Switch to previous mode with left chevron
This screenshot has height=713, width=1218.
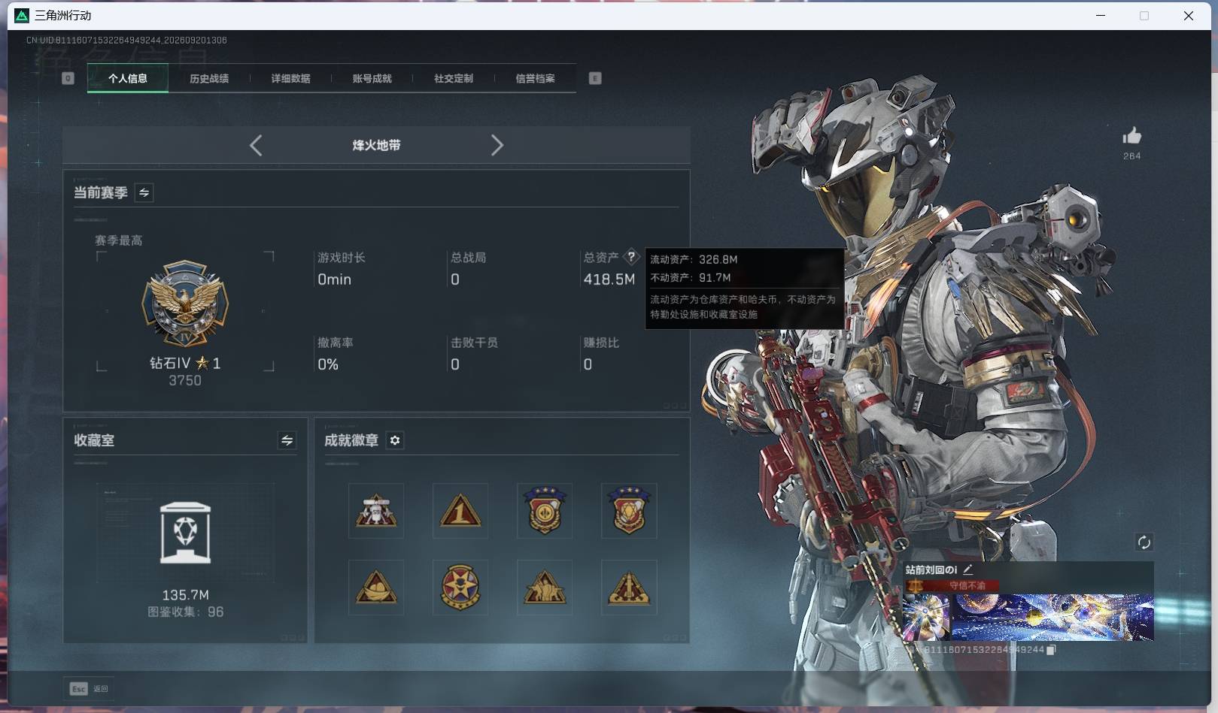pyautogui.click(x=256, y=145)
